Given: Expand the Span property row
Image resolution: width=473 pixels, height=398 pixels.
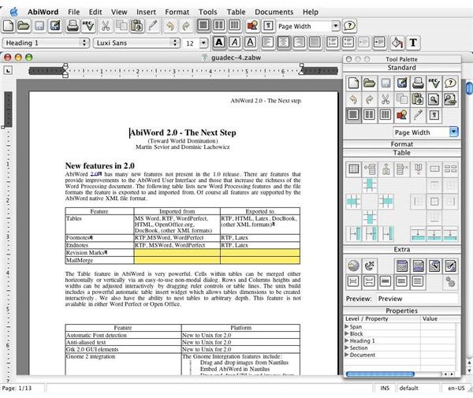Looking at the screenshot, I should coord(347,326).
